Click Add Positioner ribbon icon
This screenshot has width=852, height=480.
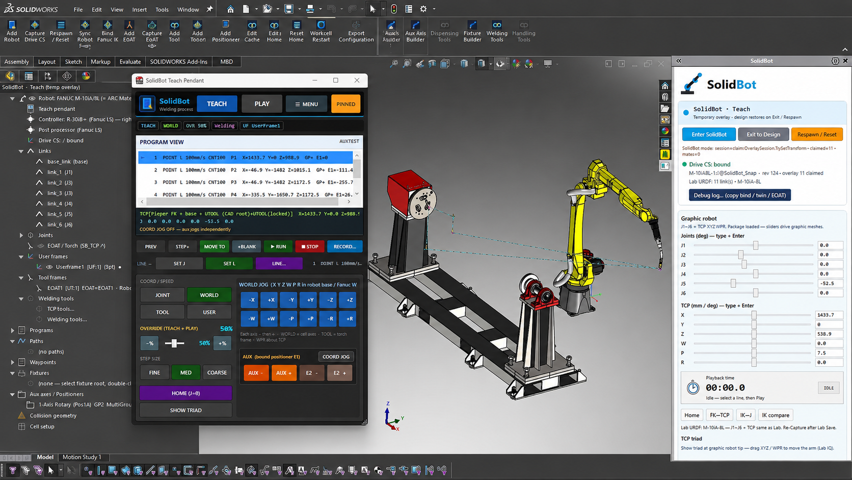pyautogui.click(x=226, y=32)
